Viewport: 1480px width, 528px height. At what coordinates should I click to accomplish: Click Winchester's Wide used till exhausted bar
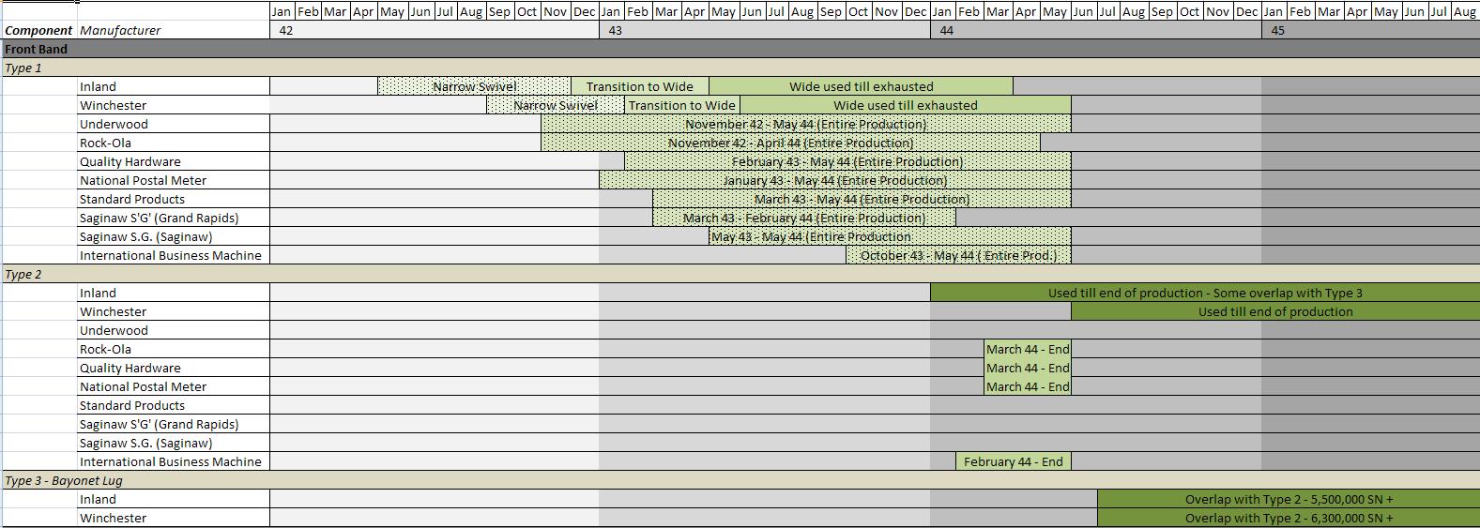906,105
